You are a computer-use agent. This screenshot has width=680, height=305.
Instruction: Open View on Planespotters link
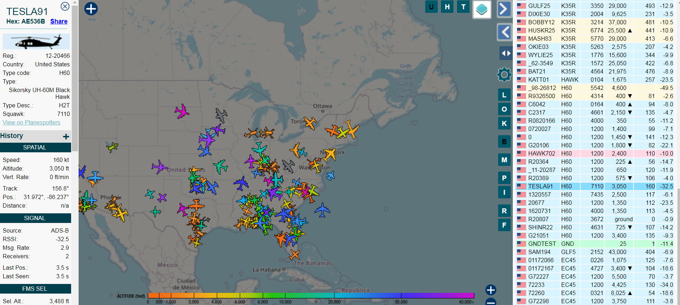31,122
